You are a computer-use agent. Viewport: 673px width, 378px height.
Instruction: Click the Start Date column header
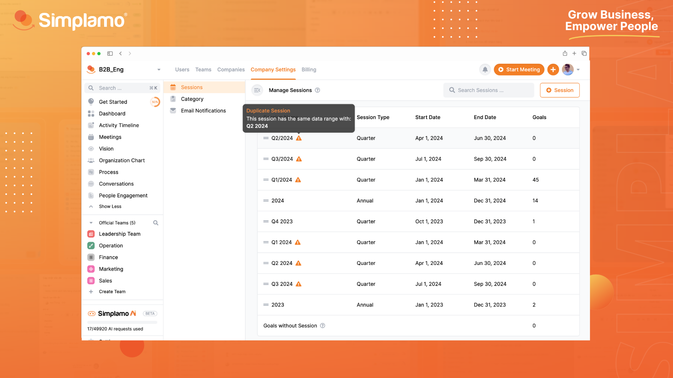tap(428, 117)
